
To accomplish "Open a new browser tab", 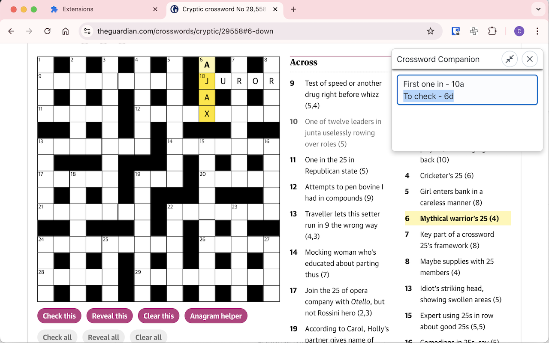I will tap(293, 9).
